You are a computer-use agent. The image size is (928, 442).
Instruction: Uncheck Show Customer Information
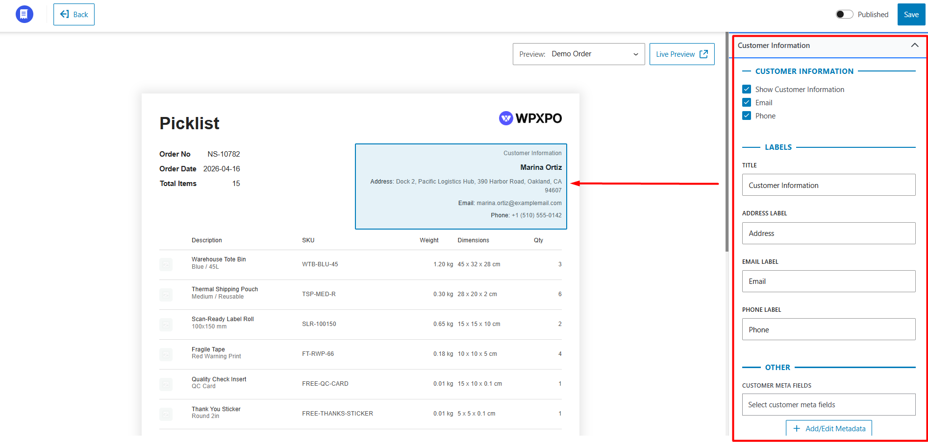(x=747, y=89)
